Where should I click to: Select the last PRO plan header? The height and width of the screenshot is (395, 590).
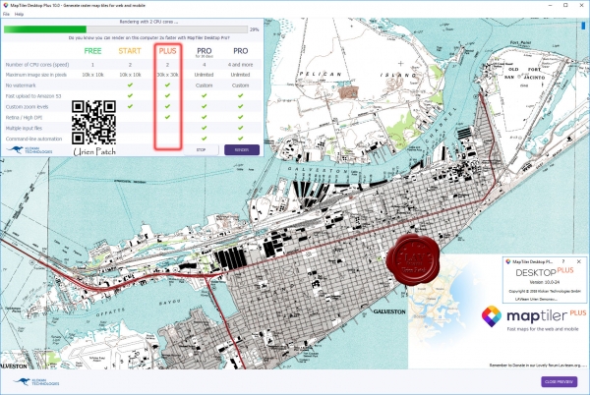click(x=241, y=51)
